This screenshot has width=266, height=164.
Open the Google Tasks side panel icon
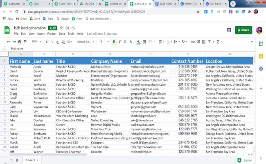pyautogui.click(x=261, y=68)
